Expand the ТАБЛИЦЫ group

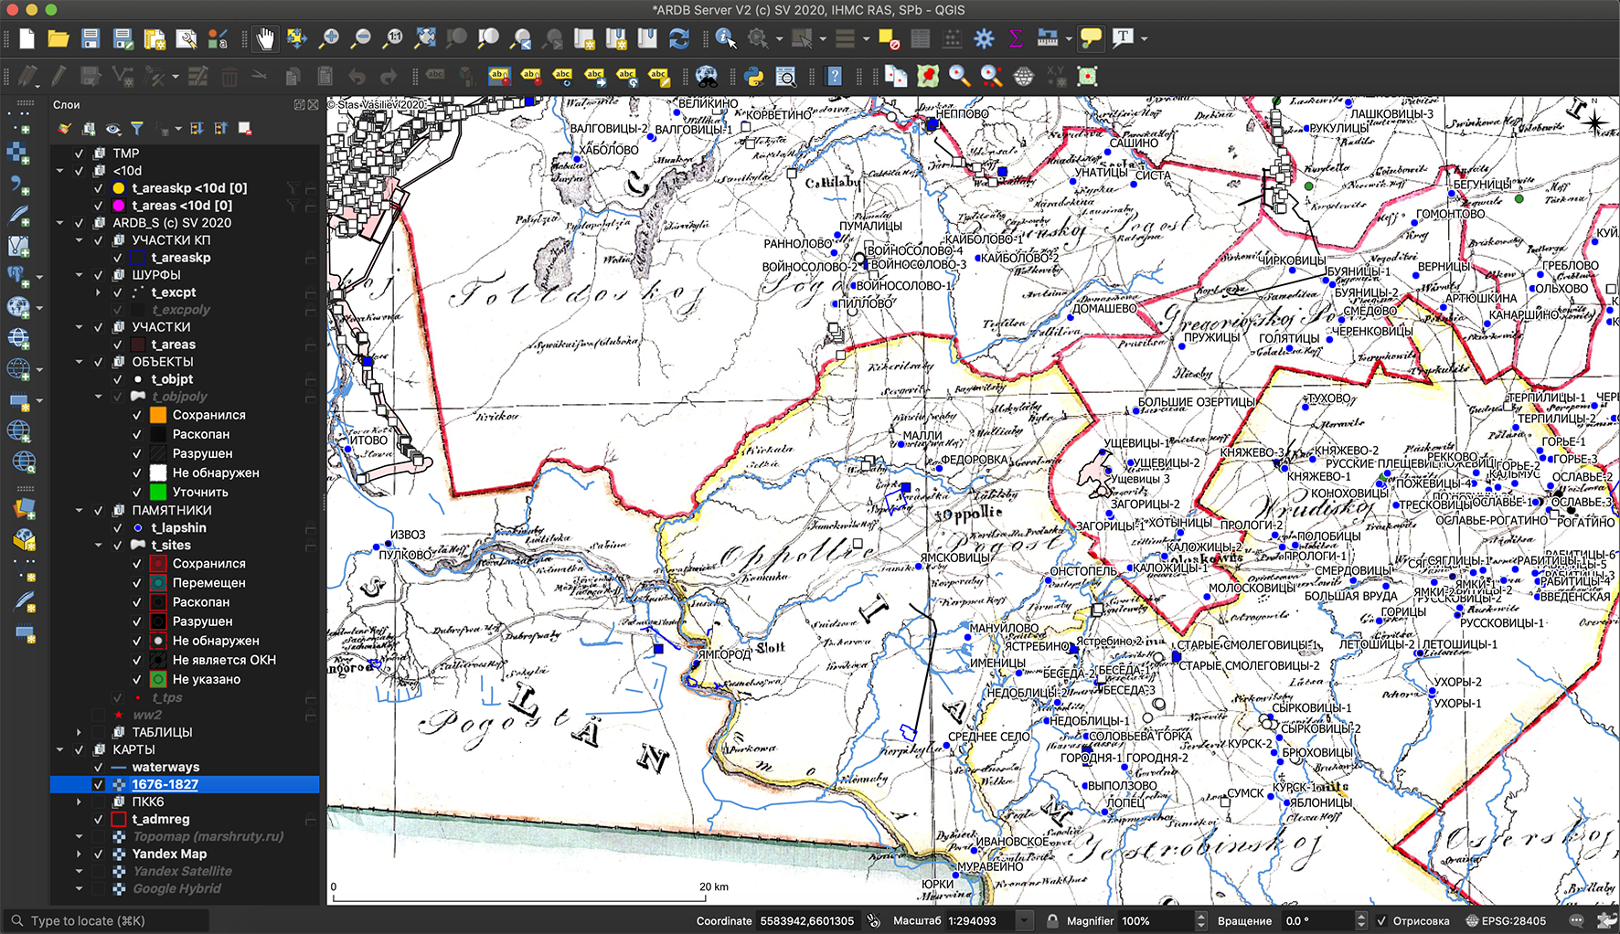tap(80, 732)
